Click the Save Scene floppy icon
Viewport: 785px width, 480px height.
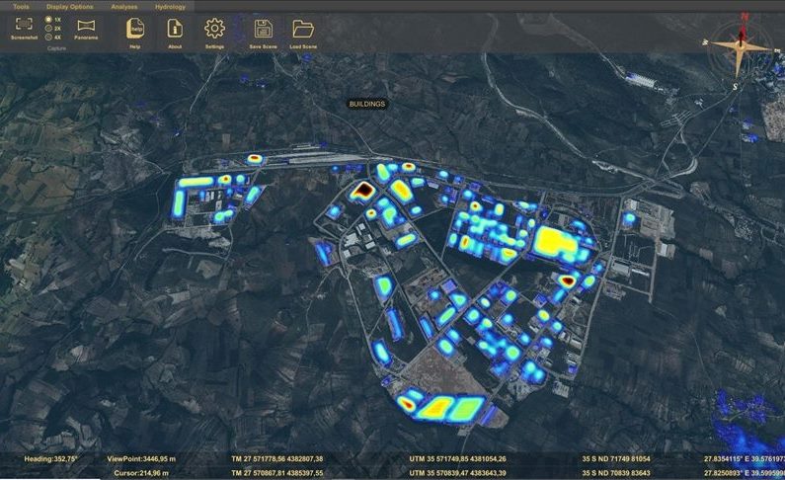[x=263, y=29]
